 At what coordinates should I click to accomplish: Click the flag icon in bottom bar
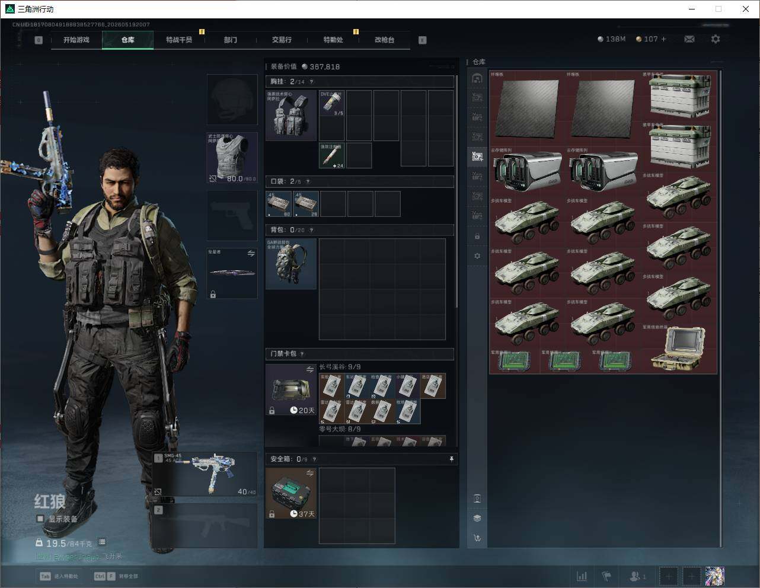606,576
